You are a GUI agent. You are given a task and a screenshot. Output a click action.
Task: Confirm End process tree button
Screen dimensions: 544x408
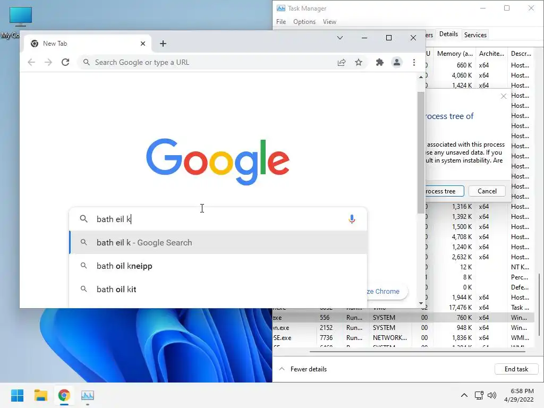tap(445, 191)
